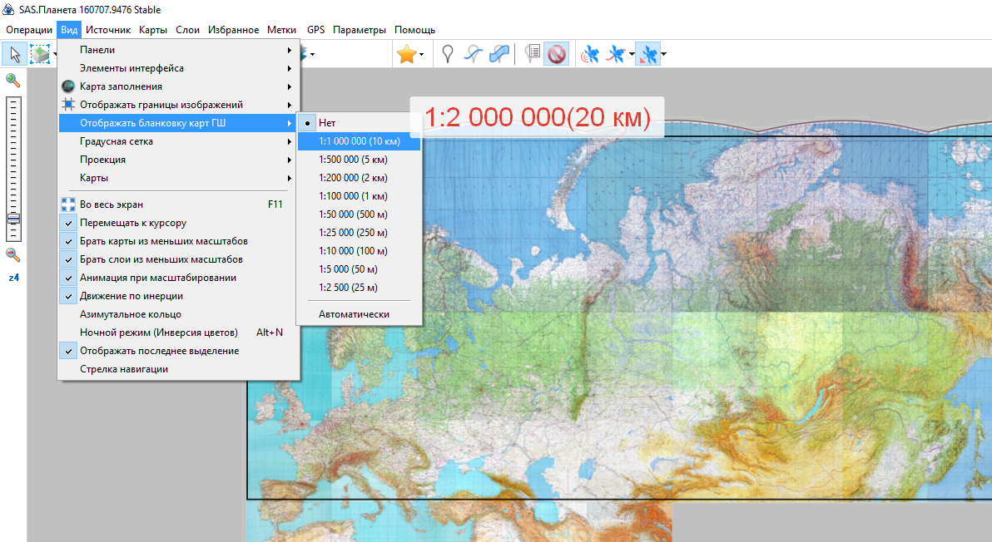Click the add polygon tool icon
The width and height of the screenshot is (992, 542).
tap(499, 55)
